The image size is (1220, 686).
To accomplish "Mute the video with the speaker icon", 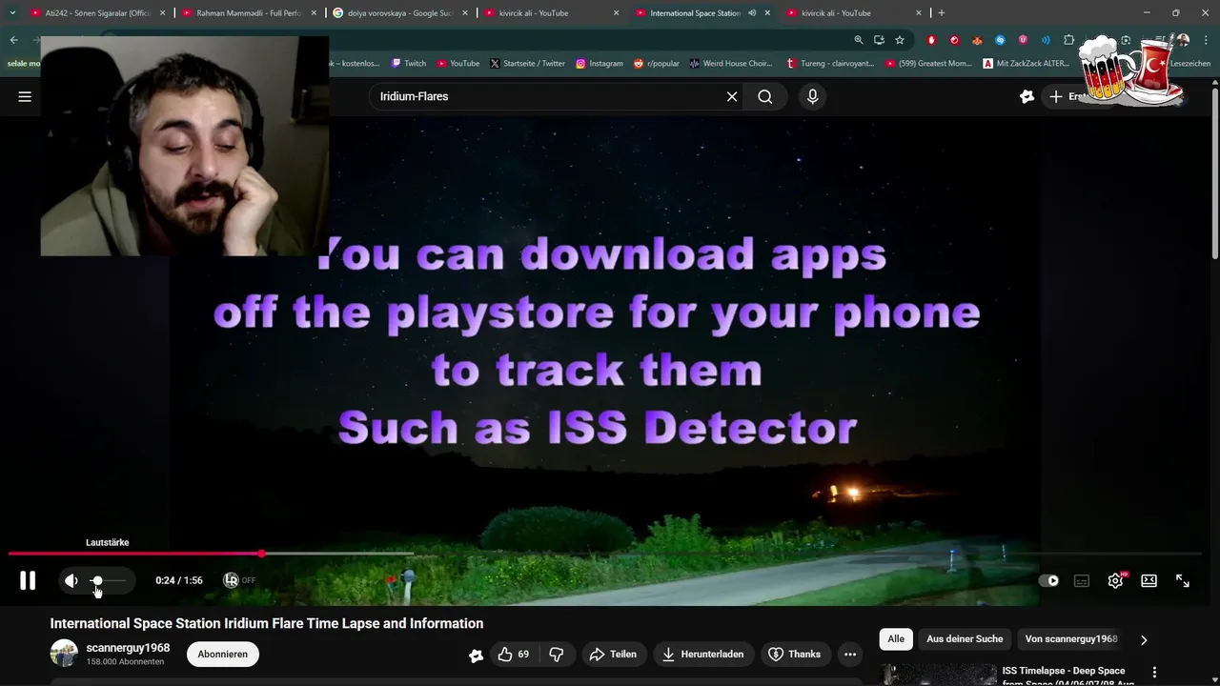I will coord(71,580).
